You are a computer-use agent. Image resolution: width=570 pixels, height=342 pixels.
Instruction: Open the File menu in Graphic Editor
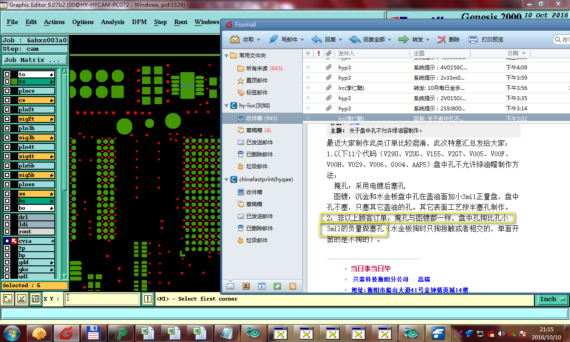12,22
